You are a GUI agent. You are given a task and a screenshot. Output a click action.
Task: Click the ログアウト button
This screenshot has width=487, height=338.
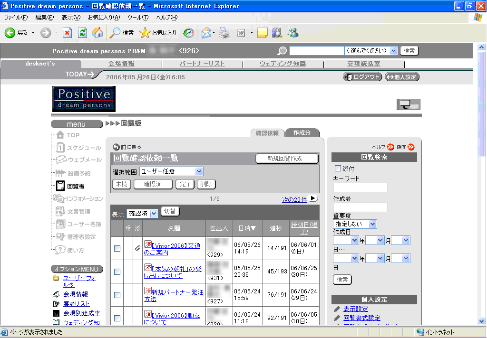pyautogui.click(x=362, y=77)
